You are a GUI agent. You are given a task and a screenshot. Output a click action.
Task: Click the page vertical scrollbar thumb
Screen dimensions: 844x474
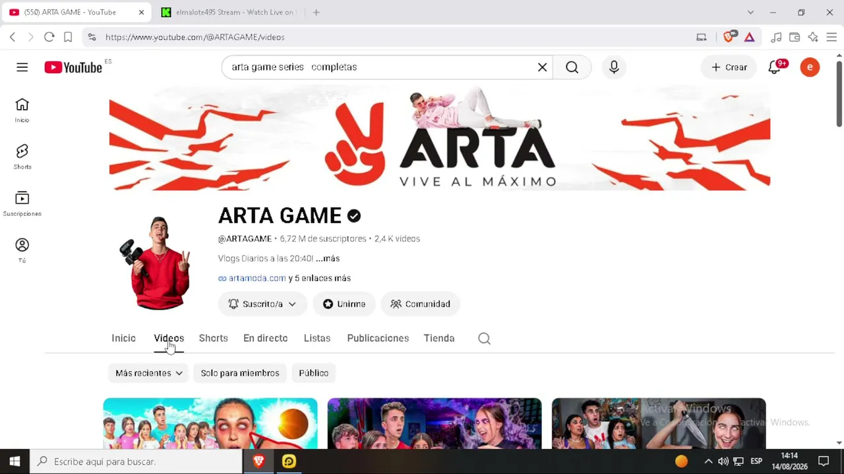(x=839, y=94)
